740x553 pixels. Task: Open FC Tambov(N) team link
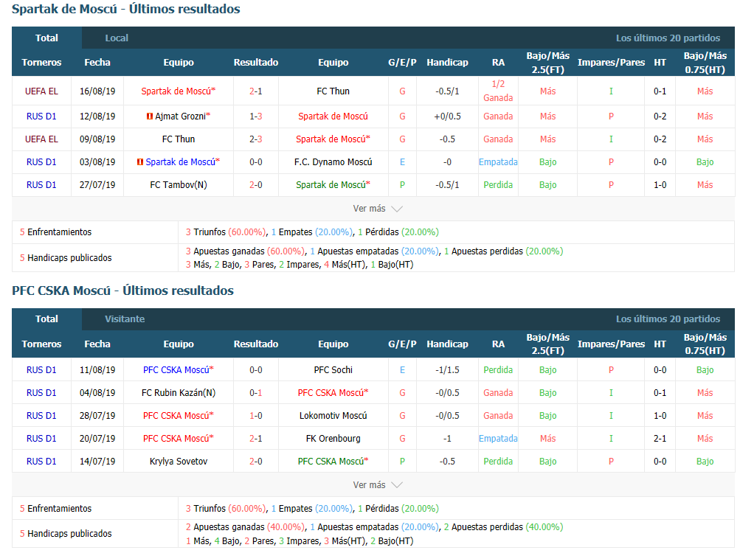(x=179, y=185)
